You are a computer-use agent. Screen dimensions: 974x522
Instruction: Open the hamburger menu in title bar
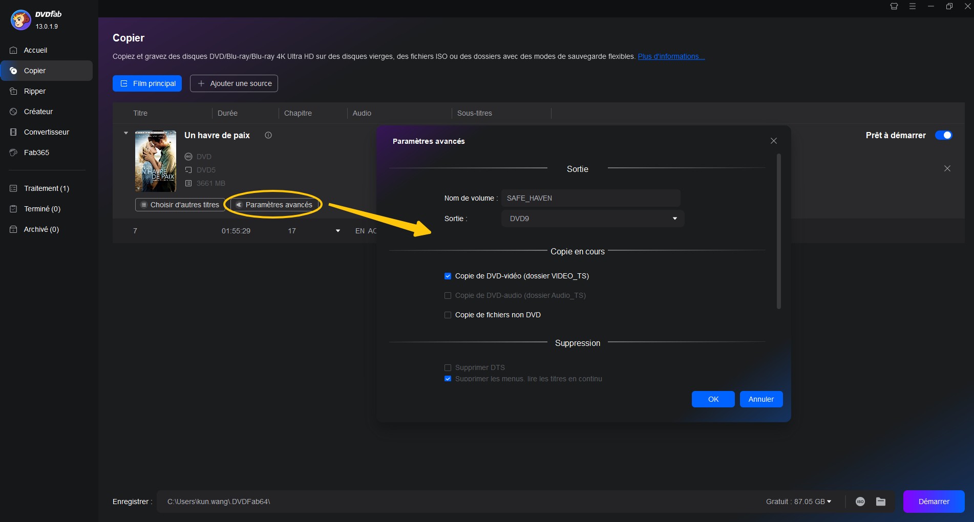point(913,6)
